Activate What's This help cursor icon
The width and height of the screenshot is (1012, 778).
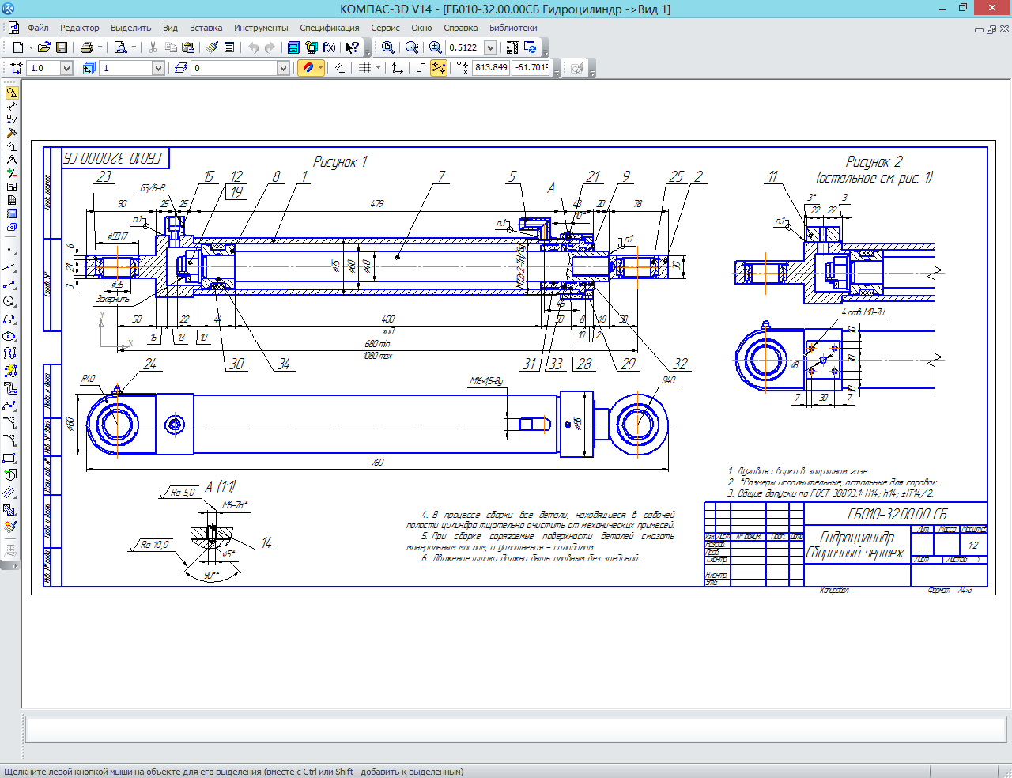click(353, 47)
